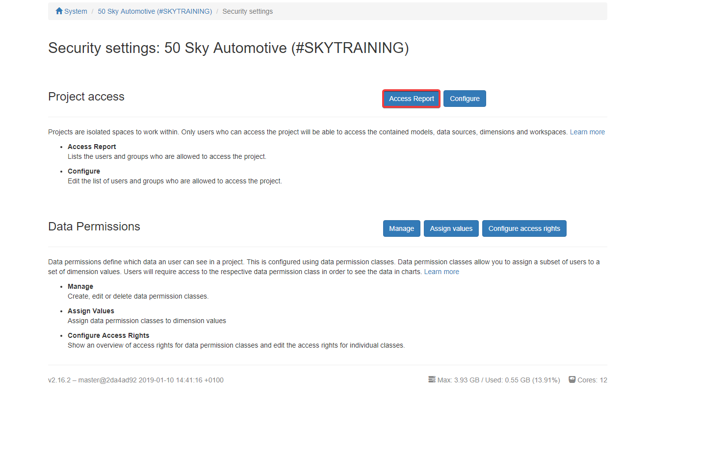Open the Access Report button
This screenshot has height=454, width=727.
click(x=411, y=99)
